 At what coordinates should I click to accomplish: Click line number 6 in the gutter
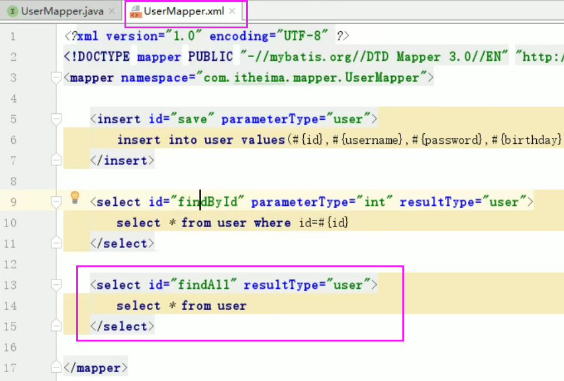(x=13, y=140)
